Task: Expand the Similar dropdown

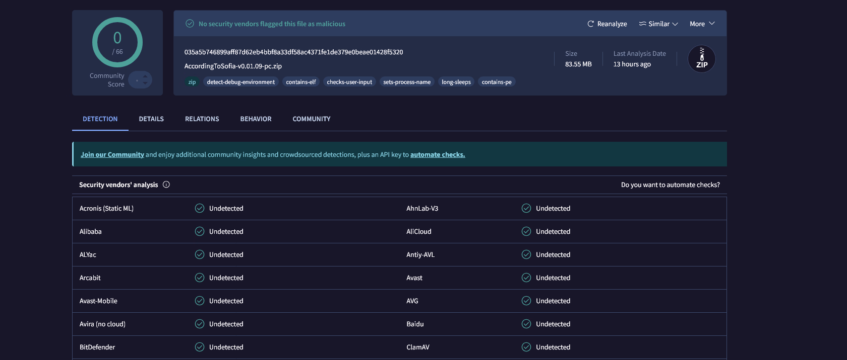Action: pyautogui.click(x=658, y=24)
